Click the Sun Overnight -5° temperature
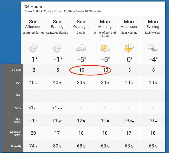 82,60
